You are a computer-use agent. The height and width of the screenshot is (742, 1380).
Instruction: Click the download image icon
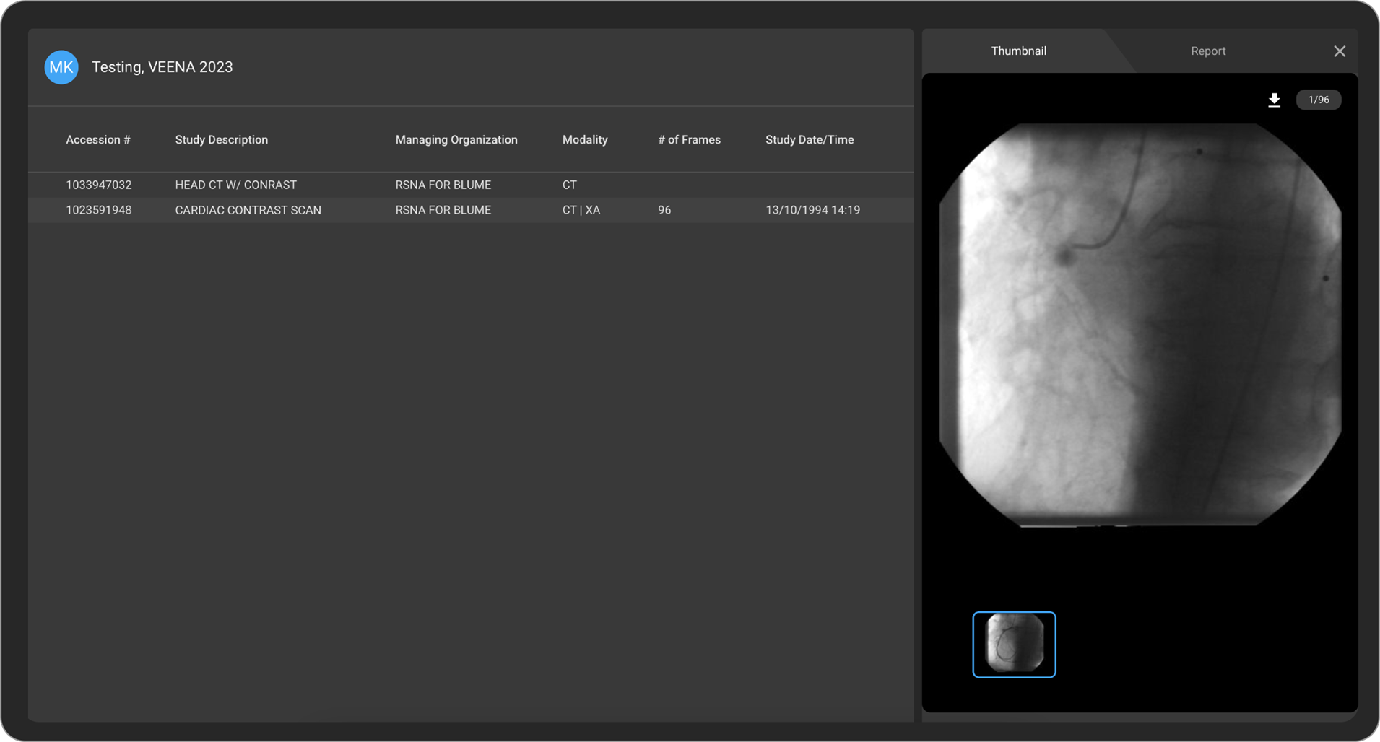(x=1274, y=100)
